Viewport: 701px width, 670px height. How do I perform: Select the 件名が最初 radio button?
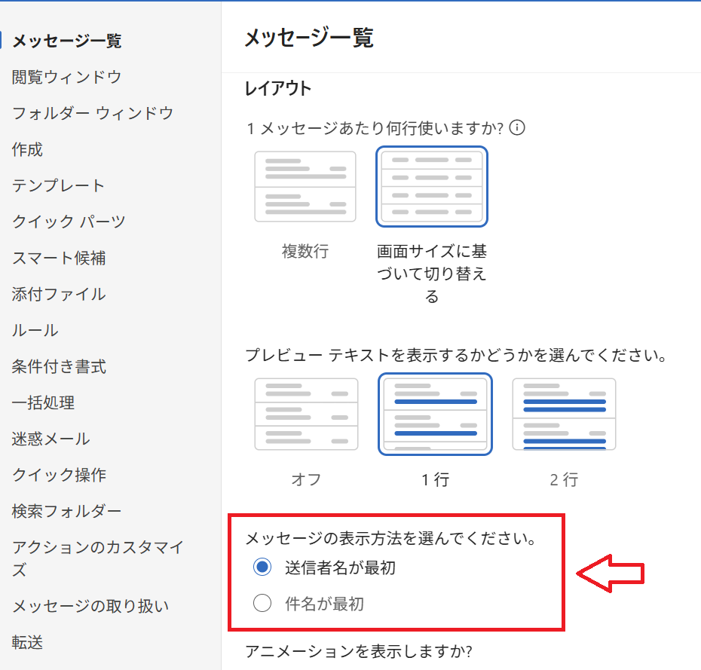click(262, 604)
